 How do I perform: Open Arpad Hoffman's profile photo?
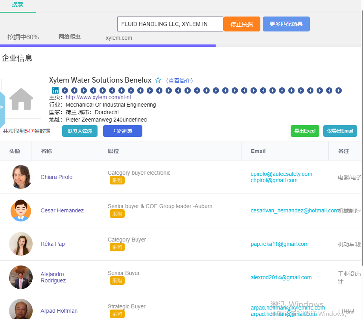(x=21, y=309)
